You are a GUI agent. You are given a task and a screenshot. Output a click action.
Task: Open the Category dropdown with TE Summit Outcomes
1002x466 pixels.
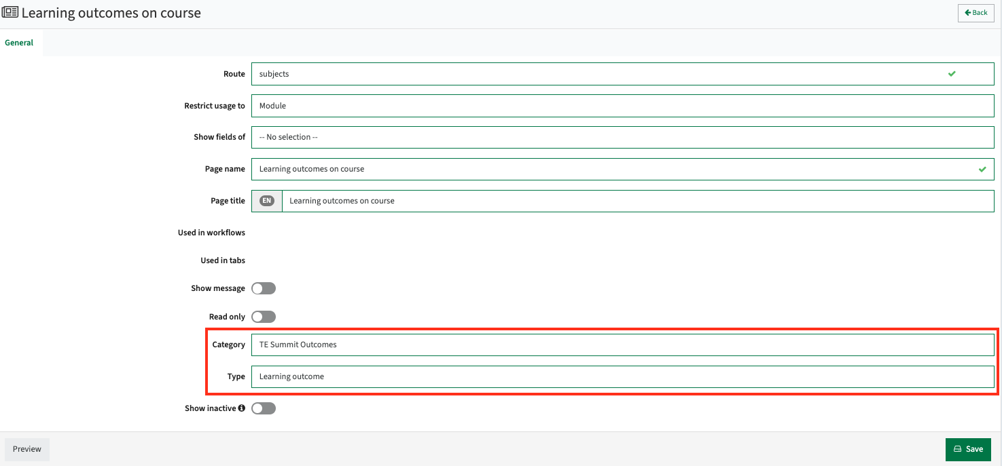pyautogui.click(x=622, y=345)
